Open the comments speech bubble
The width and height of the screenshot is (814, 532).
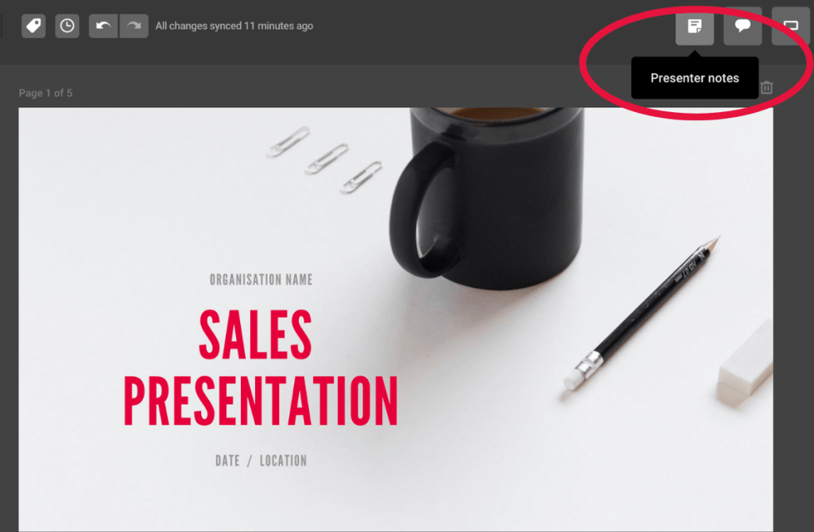click(742, 26)
